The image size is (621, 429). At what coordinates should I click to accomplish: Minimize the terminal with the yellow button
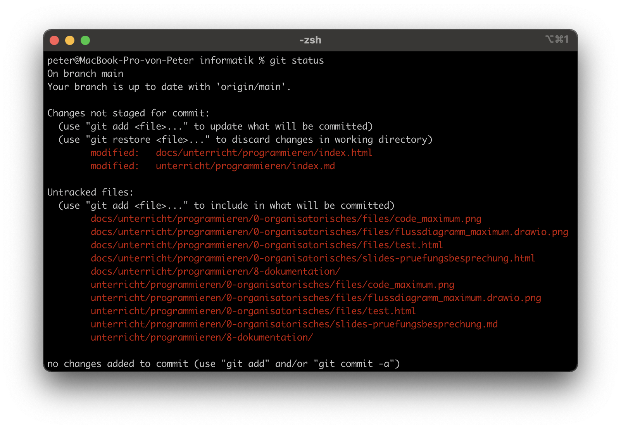click(70, 40)
